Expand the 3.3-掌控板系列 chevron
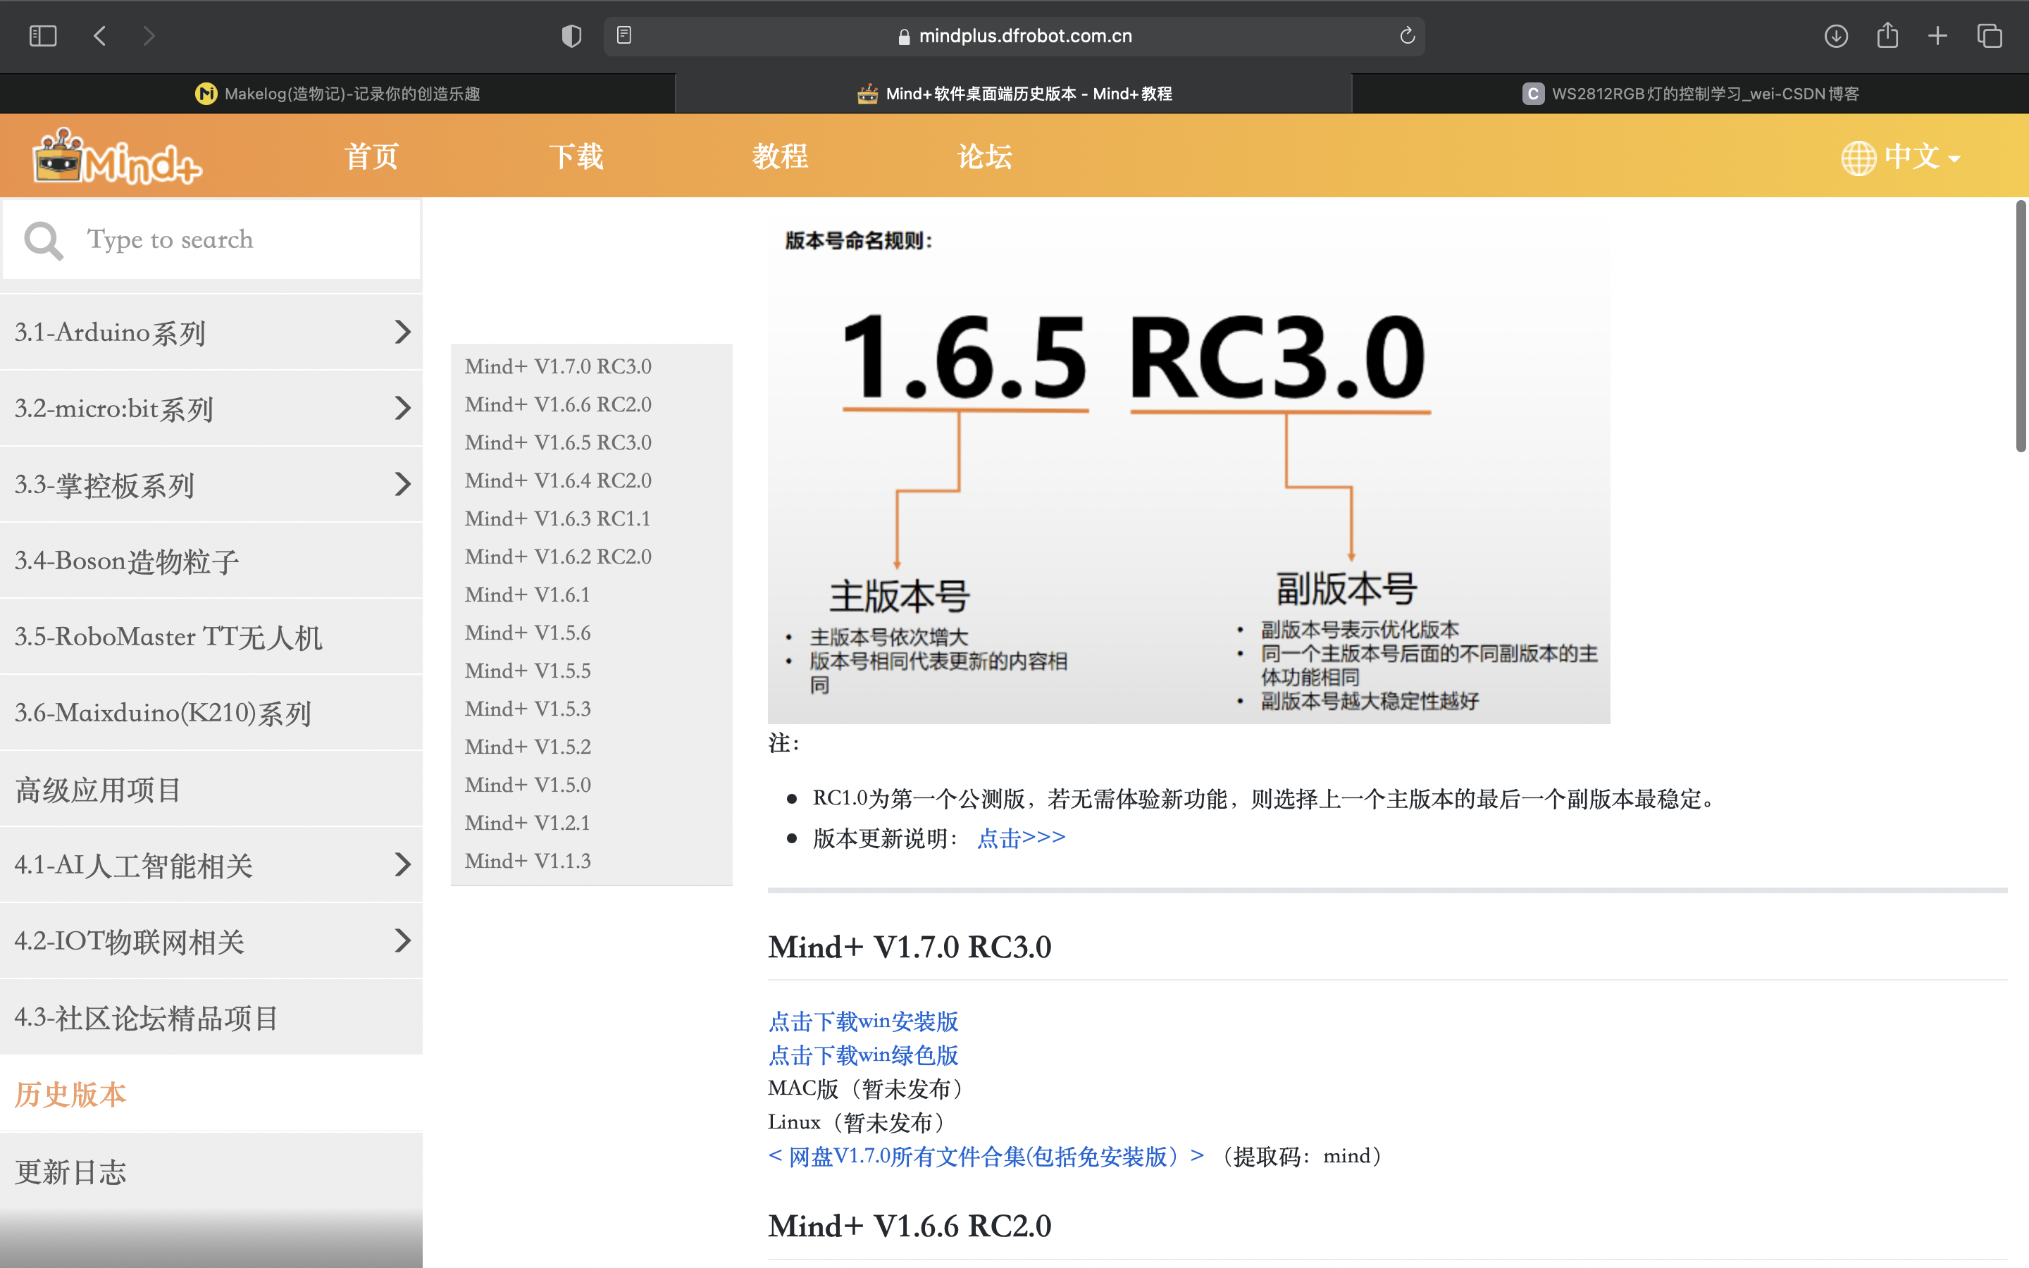This screenshot has width=2029, height=1268. pyautogui.click(x=402, y=484)
